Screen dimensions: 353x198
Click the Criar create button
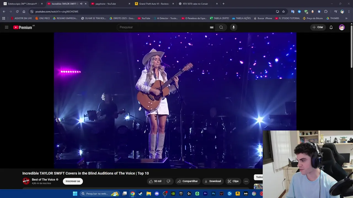coord(318,27)
